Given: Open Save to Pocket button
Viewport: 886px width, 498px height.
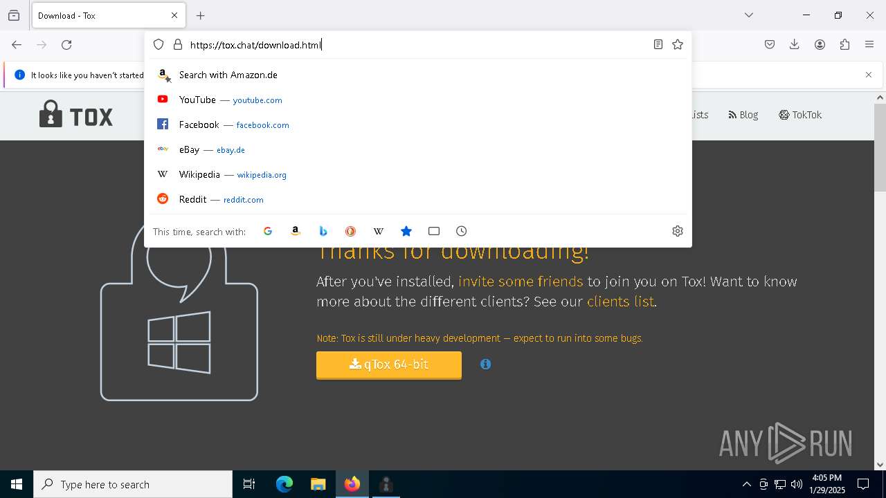Looking at the screenshot, I should tap(770, 45).
